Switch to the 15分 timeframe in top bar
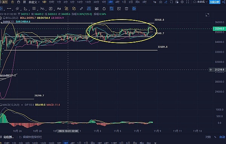 pyautogui.click(x=88, y=2)
